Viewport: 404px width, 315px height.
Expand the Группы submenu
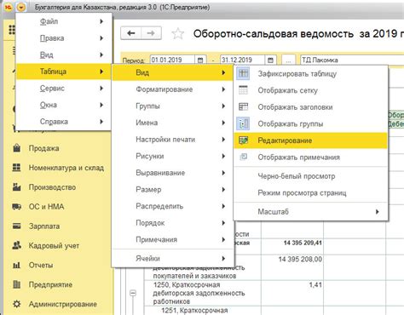point(173,106)
